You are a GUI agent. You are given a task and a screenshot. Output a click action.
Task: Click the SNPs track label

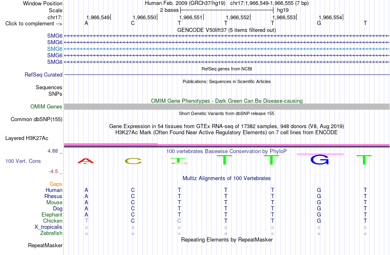click(55, 94)
